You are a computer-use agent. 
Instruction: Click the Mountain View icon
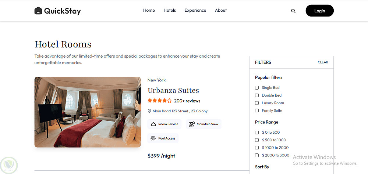[192, 124]
